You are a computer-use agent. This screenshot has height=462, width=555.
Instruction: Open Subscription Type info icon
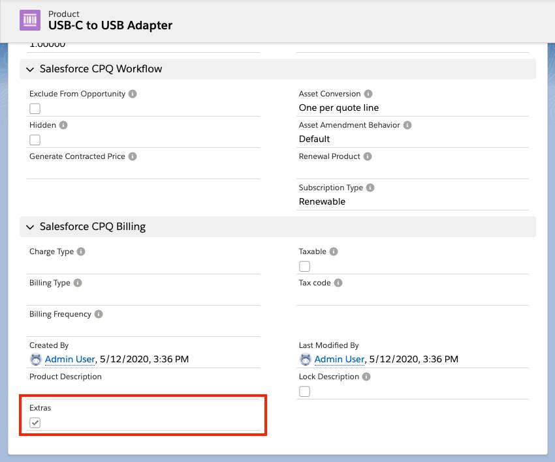(x=370, y=188)
